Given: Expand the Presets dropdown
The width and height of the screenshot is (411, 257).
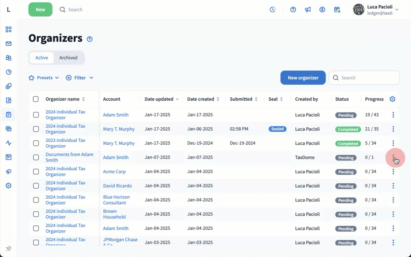Looking at the screenshot, I should coord(44,78).
